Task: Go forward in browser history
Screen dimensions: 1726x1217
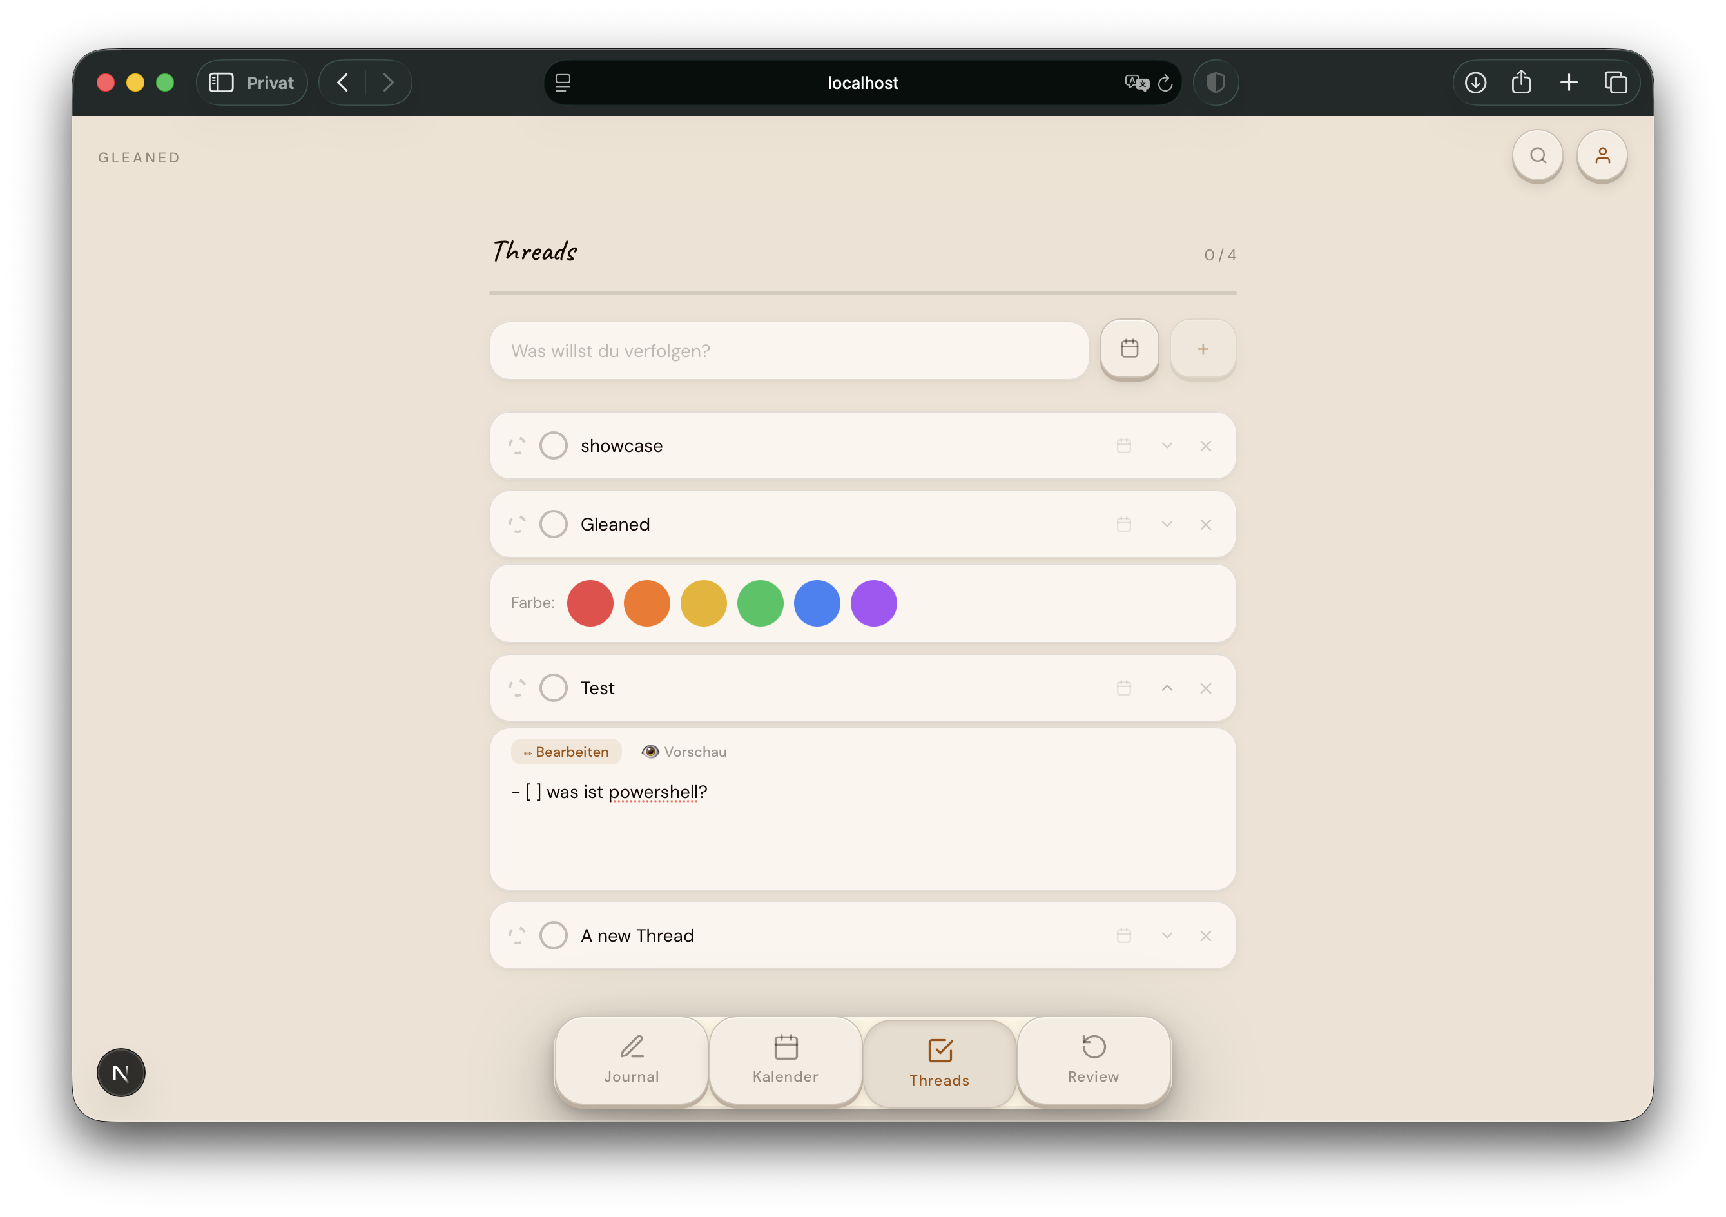Action: pos(388,83)
